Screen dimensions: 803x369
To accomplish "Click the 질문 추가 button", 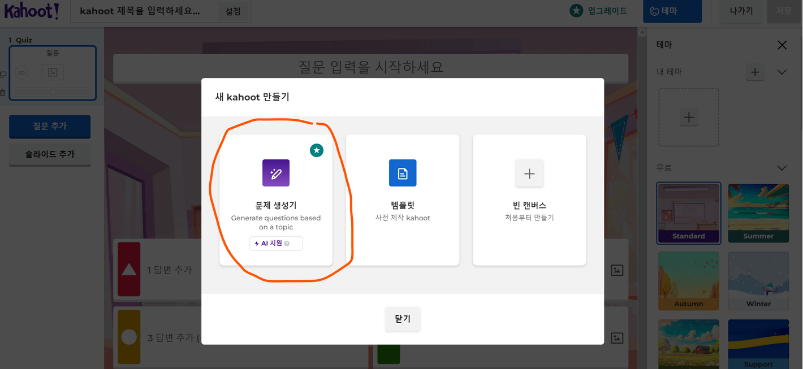I will click(x=50, y=127).
